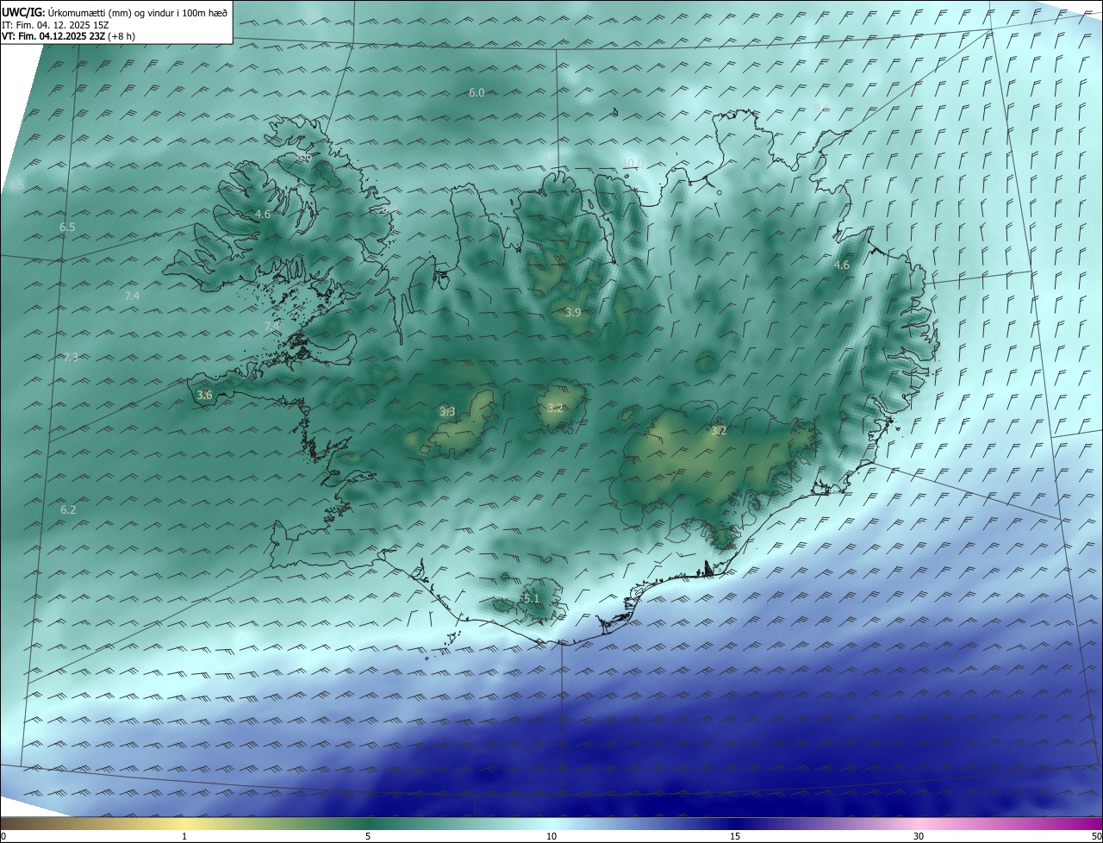Click the 8.5 value near the western map edge

tap(16, 184)
